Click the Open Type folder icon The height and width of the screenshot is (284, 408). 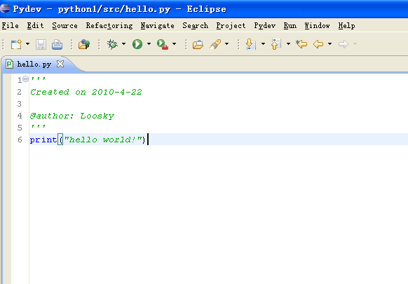(x=198, y=44)
